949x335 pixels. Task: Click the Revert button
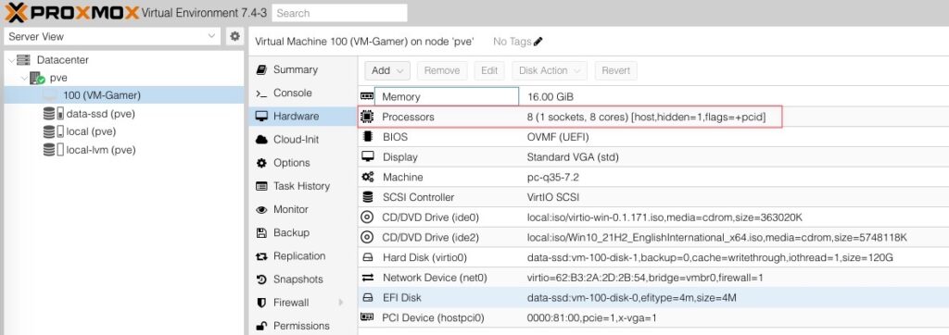tap(615, 70)
